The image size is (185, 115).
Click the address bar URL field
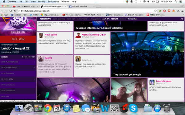tap(87, 11)
